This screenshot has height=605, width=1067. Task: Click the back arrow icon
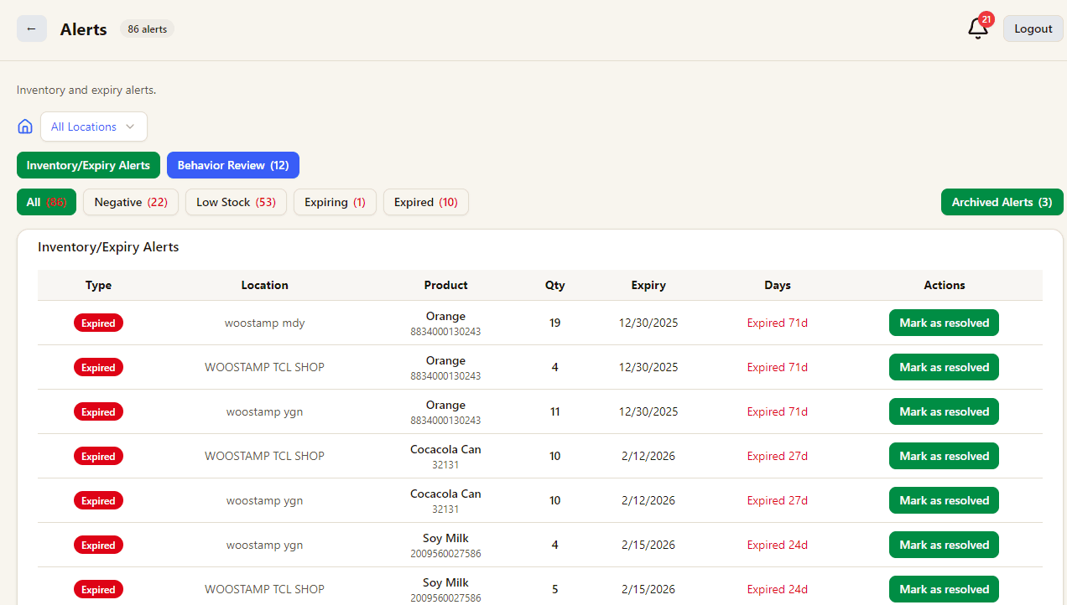tap(31, 28)
